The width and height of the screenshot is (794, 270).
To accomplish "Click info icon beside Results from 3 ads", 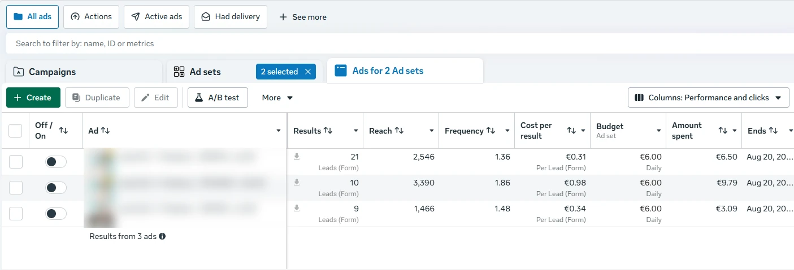I will tap(162, 236).
